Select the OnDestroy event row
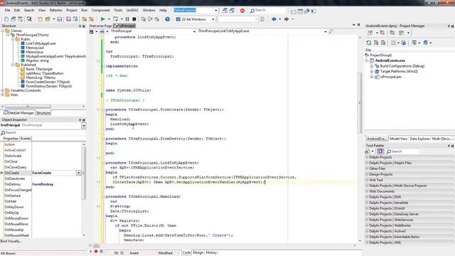Screen dimensions: 455x256 point(43,184)
